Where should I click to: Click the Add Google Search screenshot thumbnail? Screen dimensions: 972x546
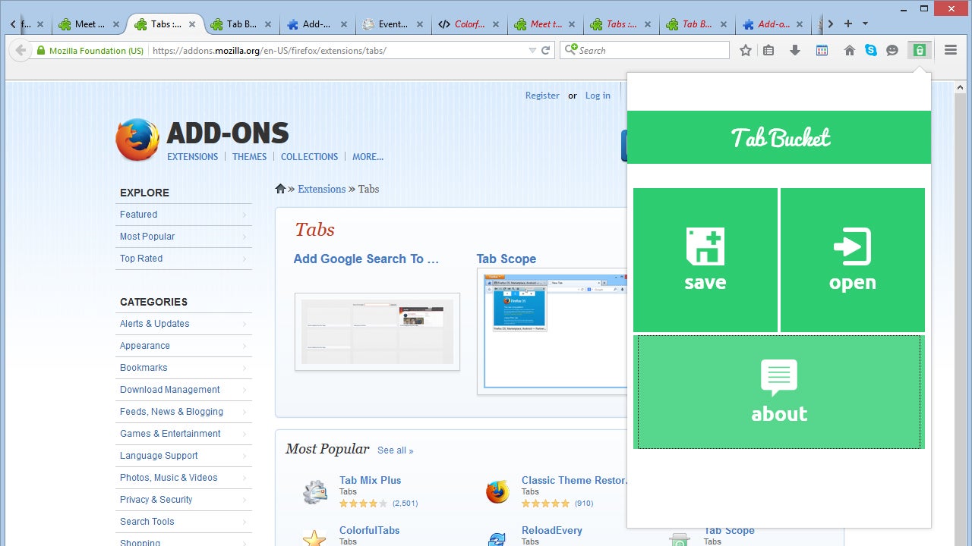point(377,331)
